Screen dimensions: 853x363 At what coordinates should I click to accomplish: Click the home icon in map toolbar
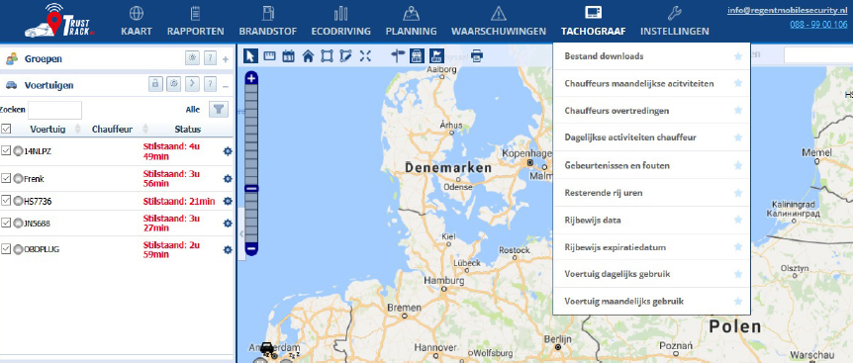pos(308,55)
